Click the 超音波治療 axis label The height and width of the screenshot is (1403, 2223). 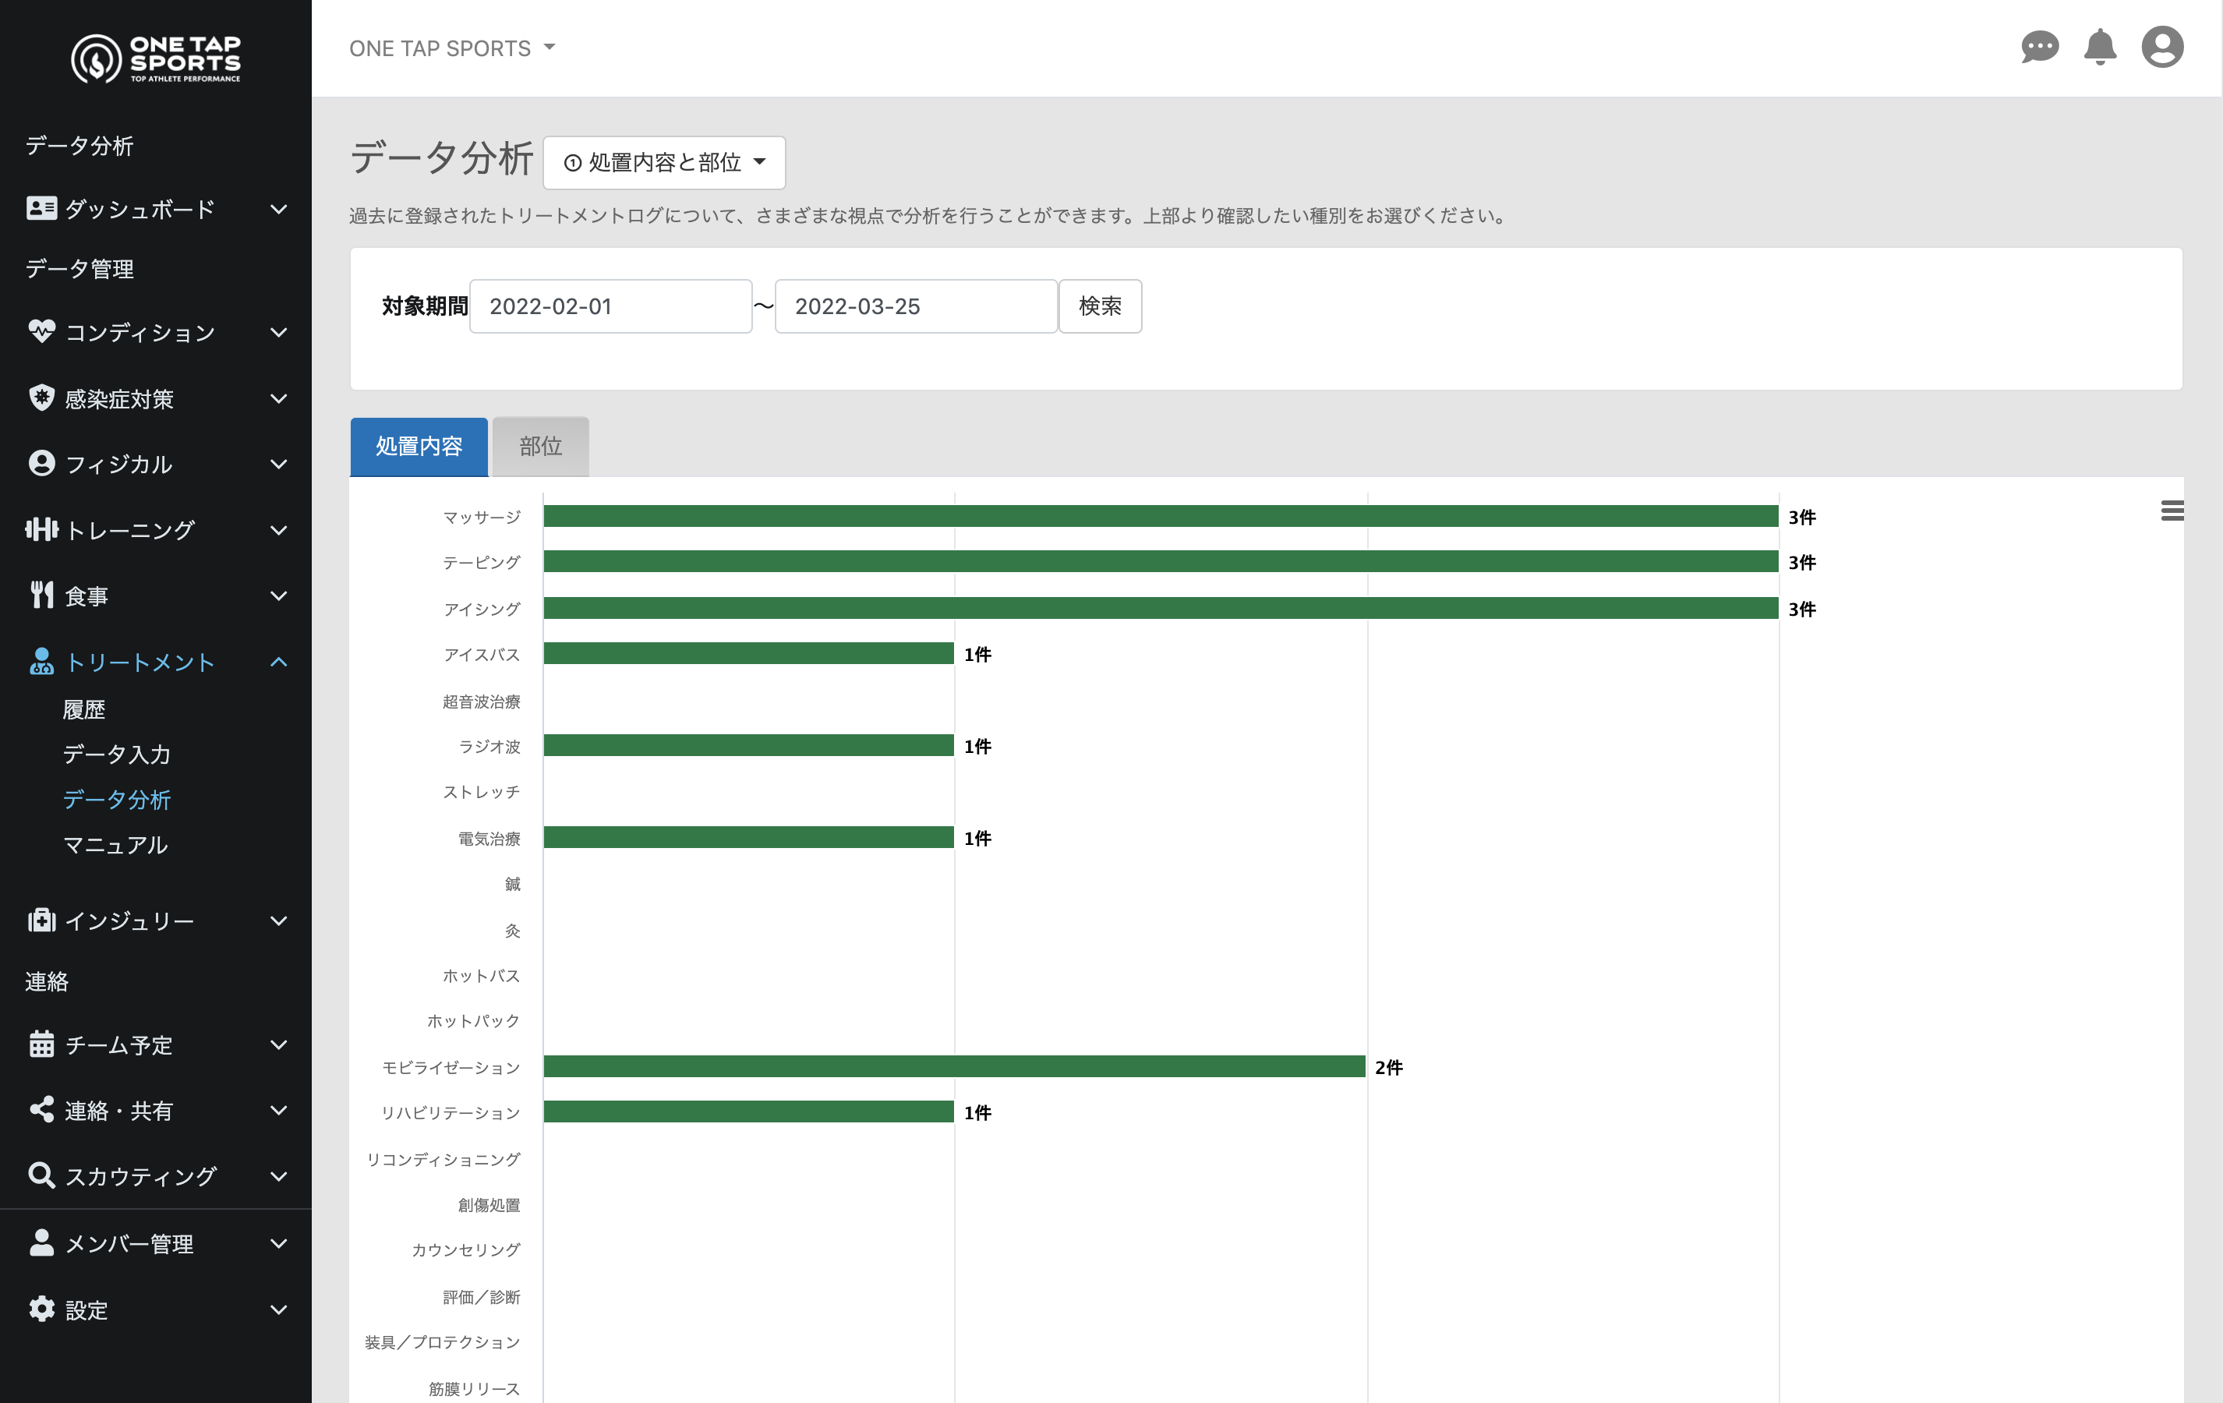point(481,701)
